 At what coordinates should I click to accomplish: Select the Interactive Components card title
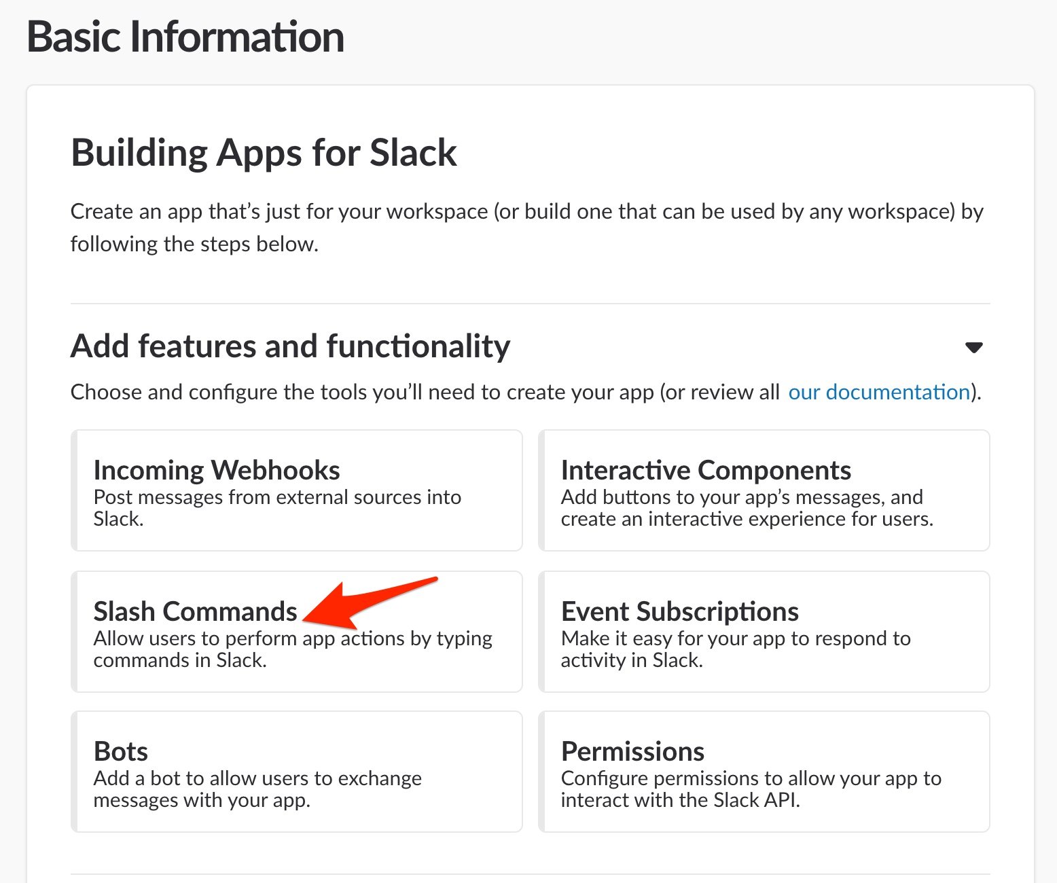(706, 470)
